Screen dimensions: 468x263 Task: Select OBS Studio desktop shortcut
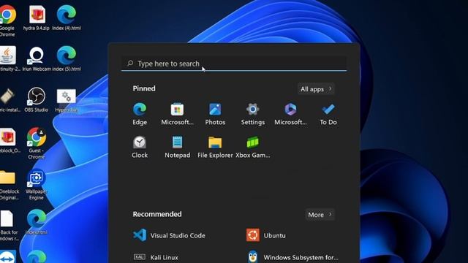tap(37, 99)
